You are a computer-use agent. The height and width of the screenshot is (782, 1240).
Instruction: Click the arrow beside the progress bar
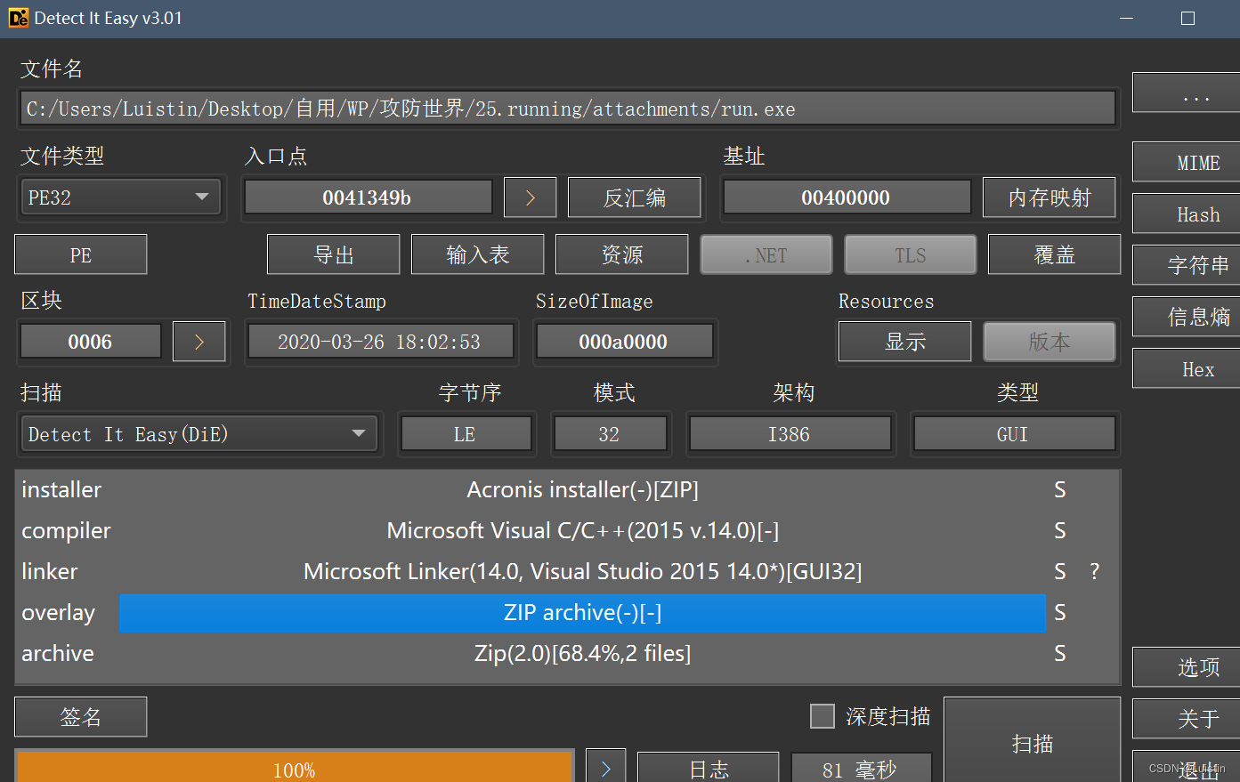[x=605, y=766]
